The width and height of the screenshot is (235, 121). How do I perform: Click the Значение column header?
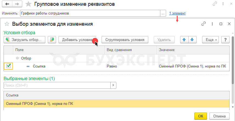[x=193, y=50]
